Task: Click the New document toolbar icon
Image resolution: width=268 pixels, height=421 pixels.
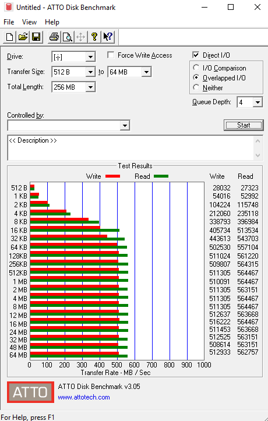Action: pyautogui.click(x=9, y=37)
